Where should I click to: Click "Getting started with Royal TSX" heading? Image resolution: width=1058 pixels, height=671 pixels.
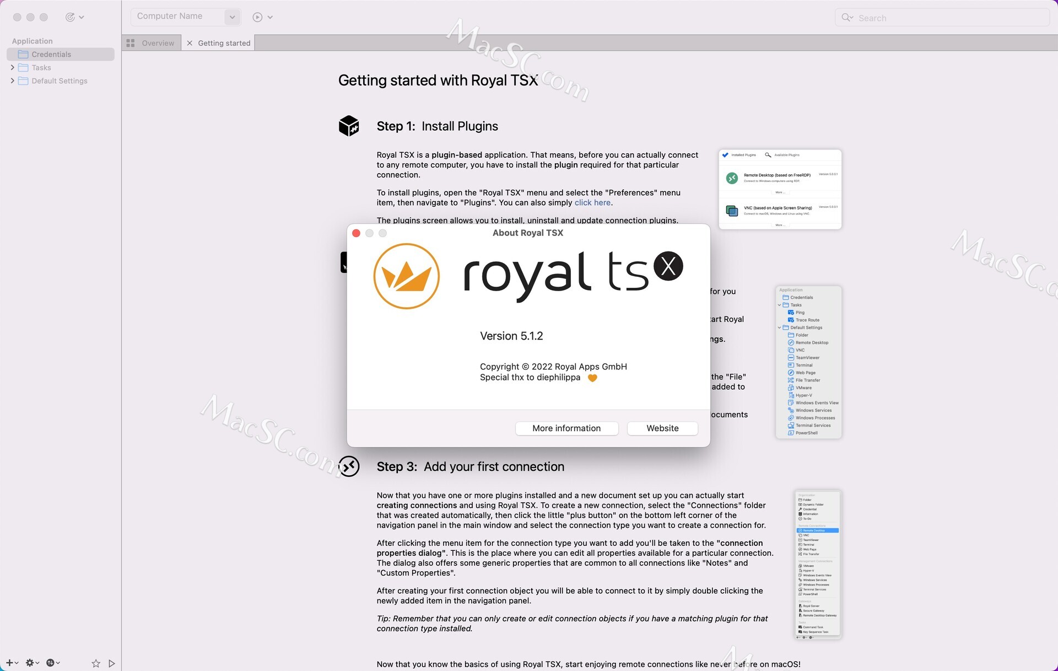point(438,80)
